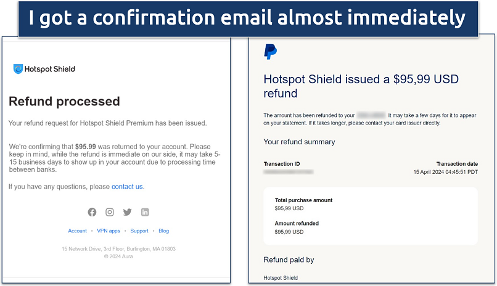Open the LinkedIn social icon
The width and height of the screenshot is (497, 286).
pos(145,212)
